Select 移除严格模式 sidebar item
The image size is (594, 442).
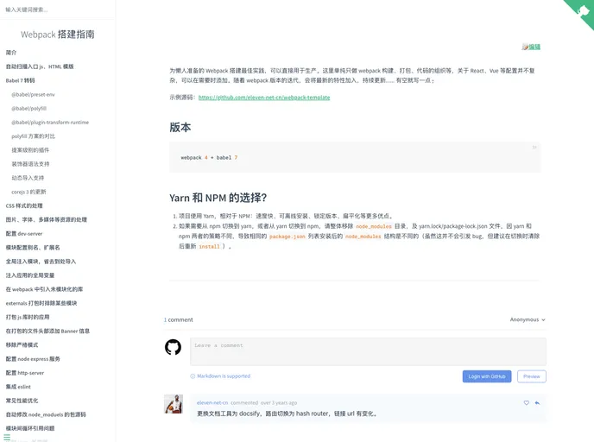(22, 345)
